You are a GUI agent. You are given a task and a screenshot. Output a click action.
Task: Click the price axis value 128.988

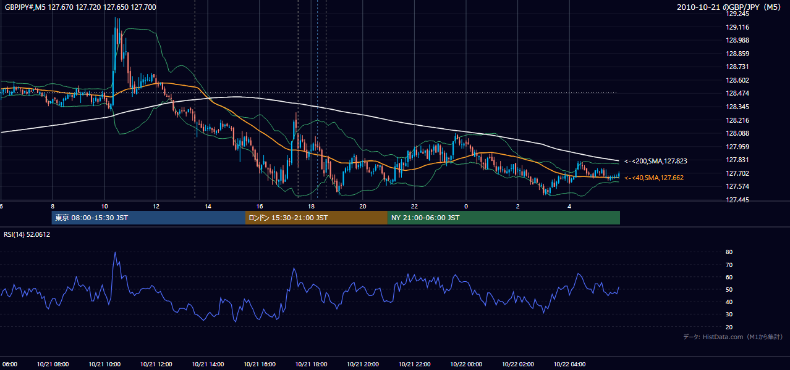coord(737,40)
